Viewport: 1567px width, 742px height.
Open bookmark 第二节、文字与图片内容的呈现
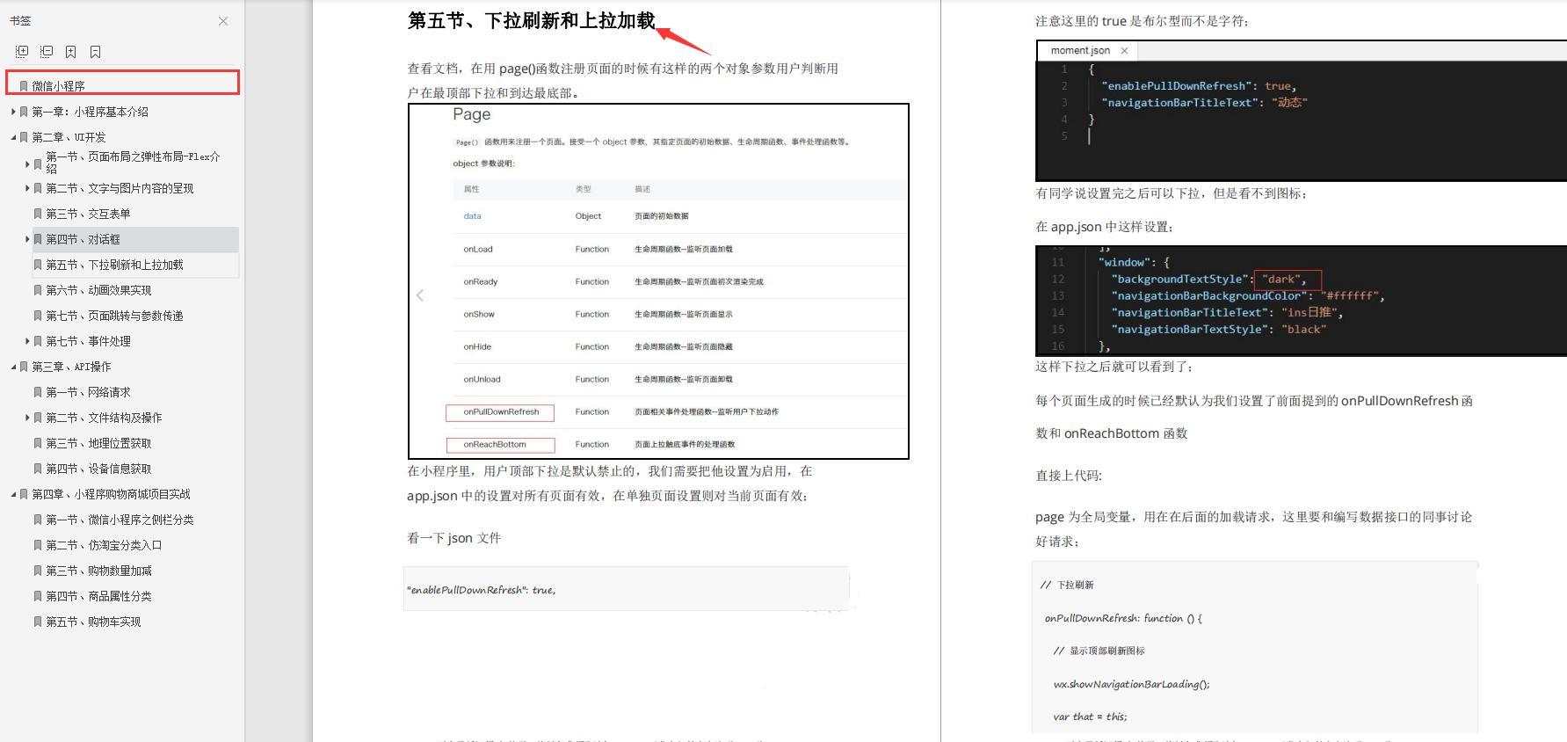(x=120, y=188)
